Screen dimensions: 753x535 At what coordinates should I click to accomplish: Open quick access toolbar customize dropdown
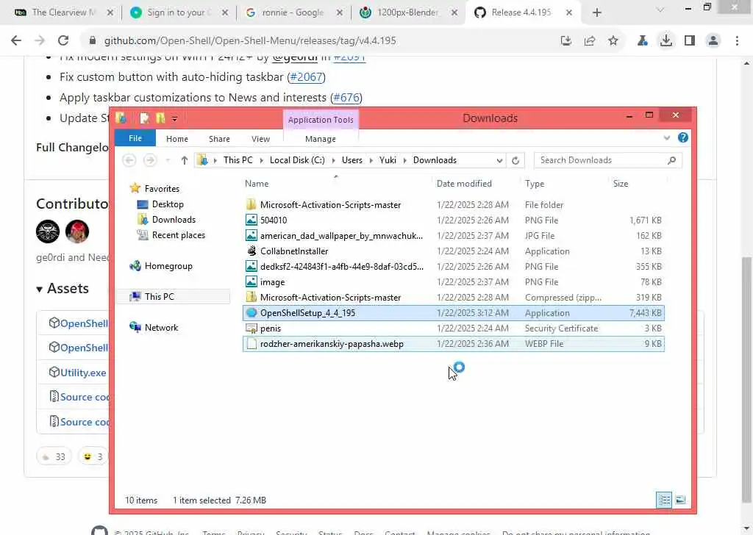(x=174, y=118)
